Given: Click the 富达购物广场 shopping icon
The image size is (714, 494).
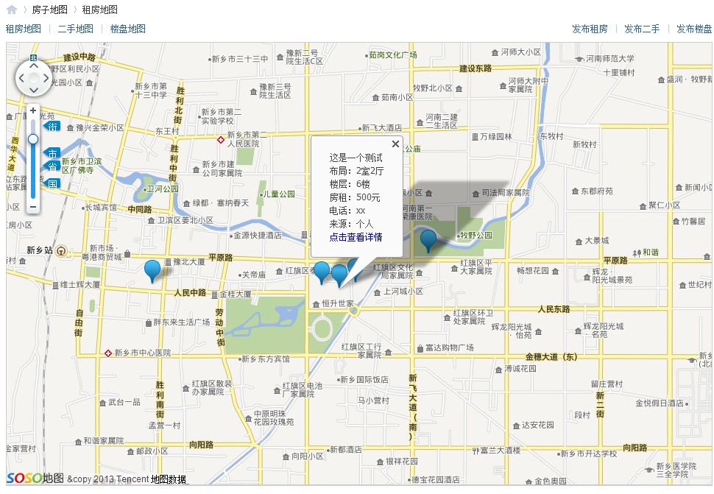Looking at the screenshot, I should [420, 349].
